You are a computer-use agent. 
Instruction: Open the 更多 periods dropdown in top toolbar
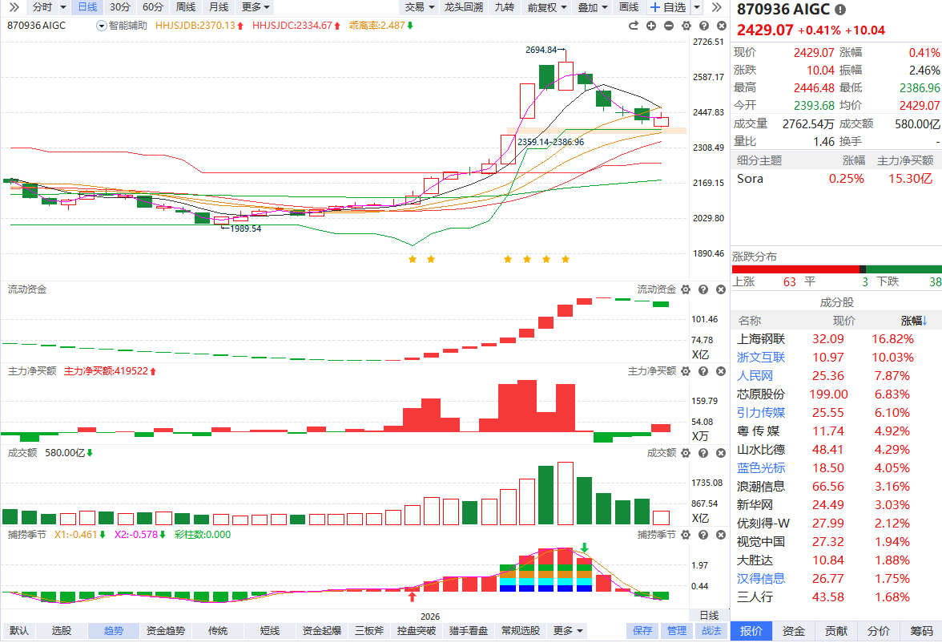tap(256, 7)
